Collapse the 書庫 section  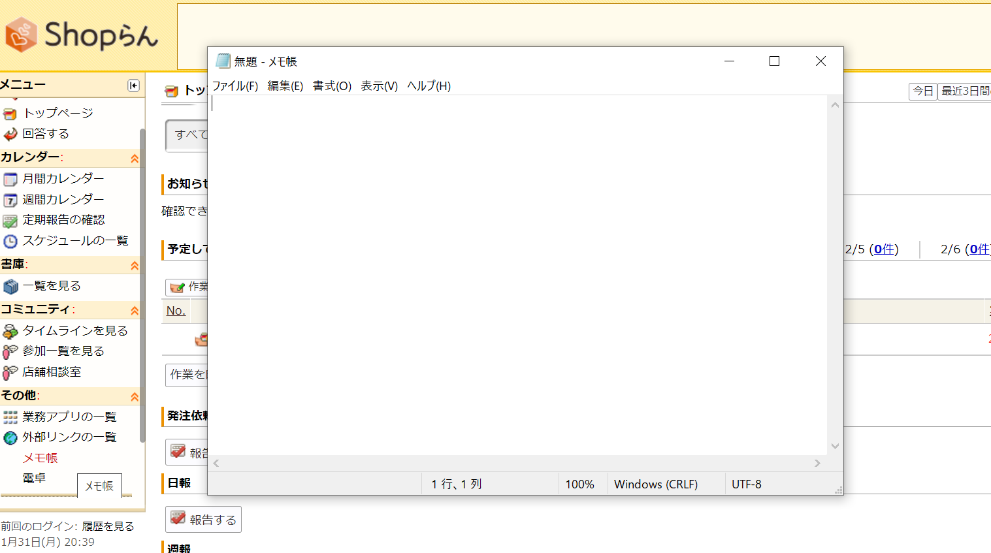(x=135, y=265)
